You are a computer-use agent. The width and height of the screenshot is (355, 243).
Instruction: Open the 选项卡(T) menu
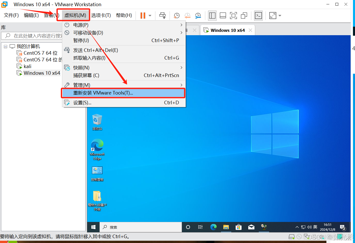coord(101,15)
